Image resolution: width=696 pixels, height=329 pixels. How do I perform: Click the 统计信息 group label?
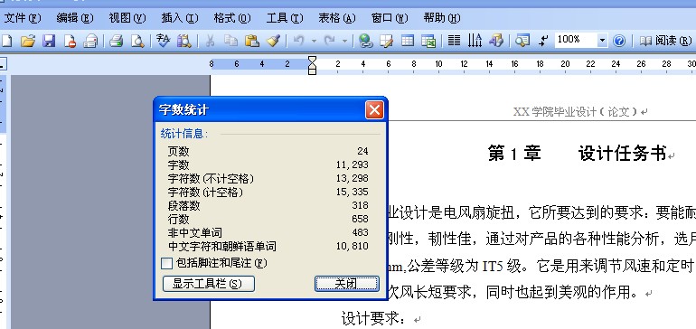pos(184,134)
